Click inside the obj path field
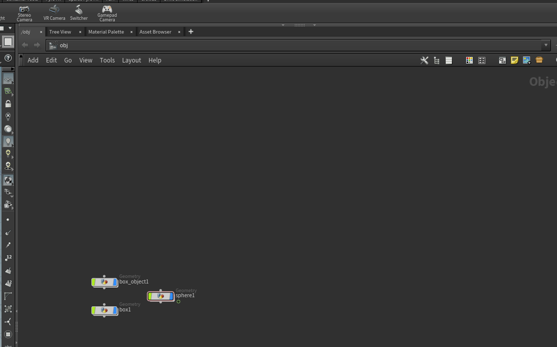 (x=299, y=45)
